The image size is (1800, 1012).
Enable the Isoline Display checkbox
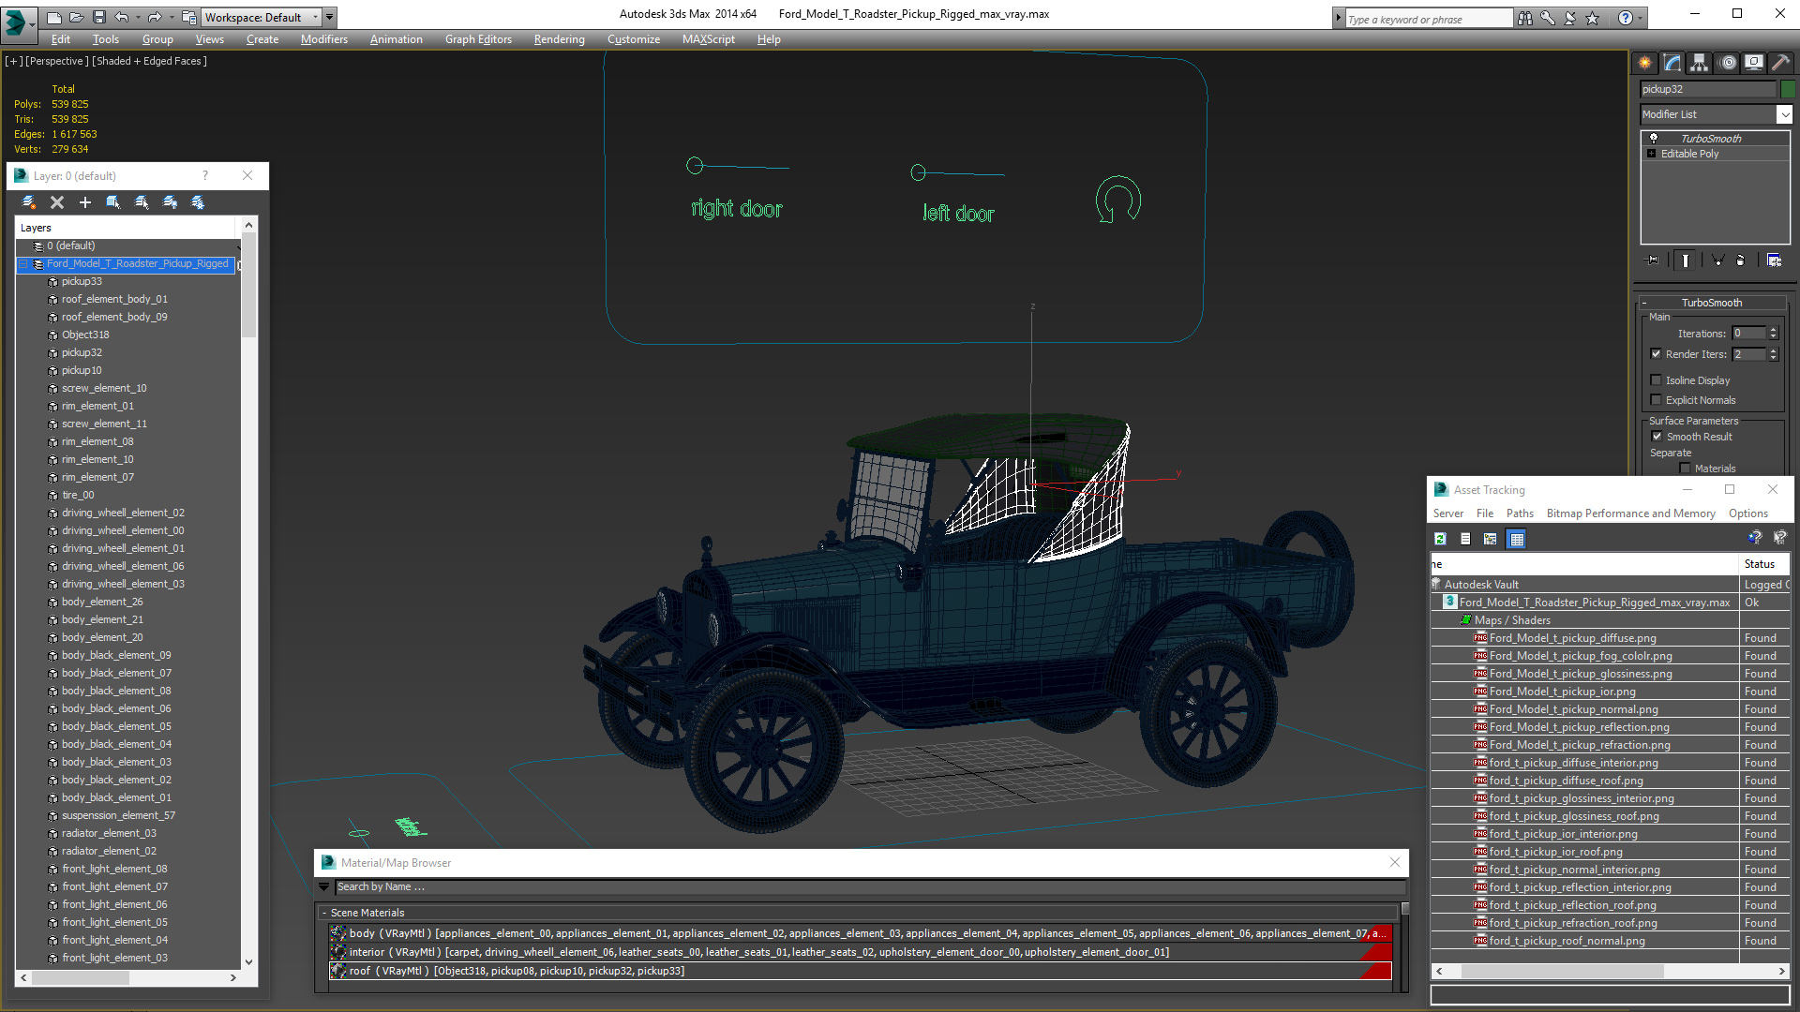pyautogui.click(x=1656, y=380)
